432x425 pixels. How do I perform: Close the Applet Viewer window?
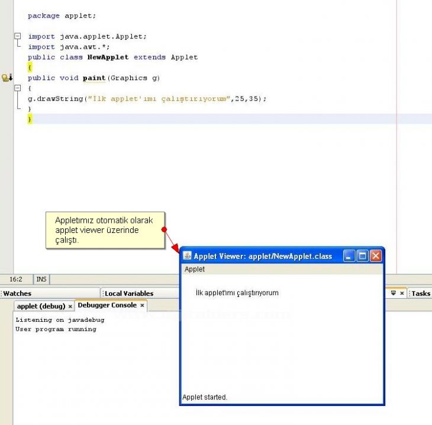[x=376, y=256]
